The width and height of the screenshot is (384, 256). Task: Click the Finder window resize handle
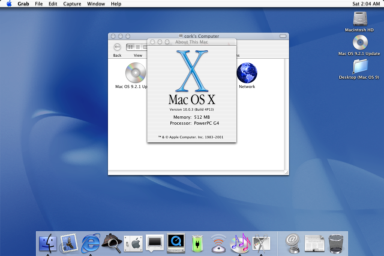click(x=286, y=172)
